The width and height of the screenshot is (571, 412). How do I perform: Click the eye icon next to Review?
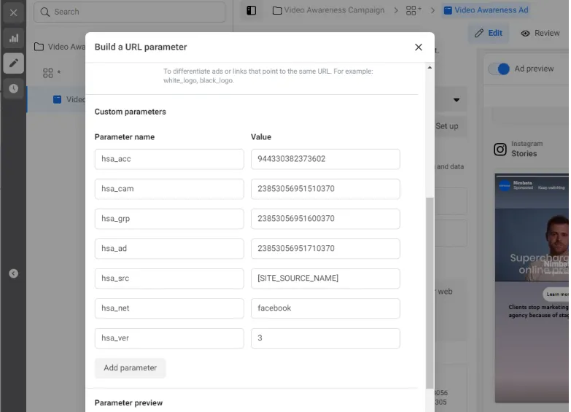click(x=525, y=34)
